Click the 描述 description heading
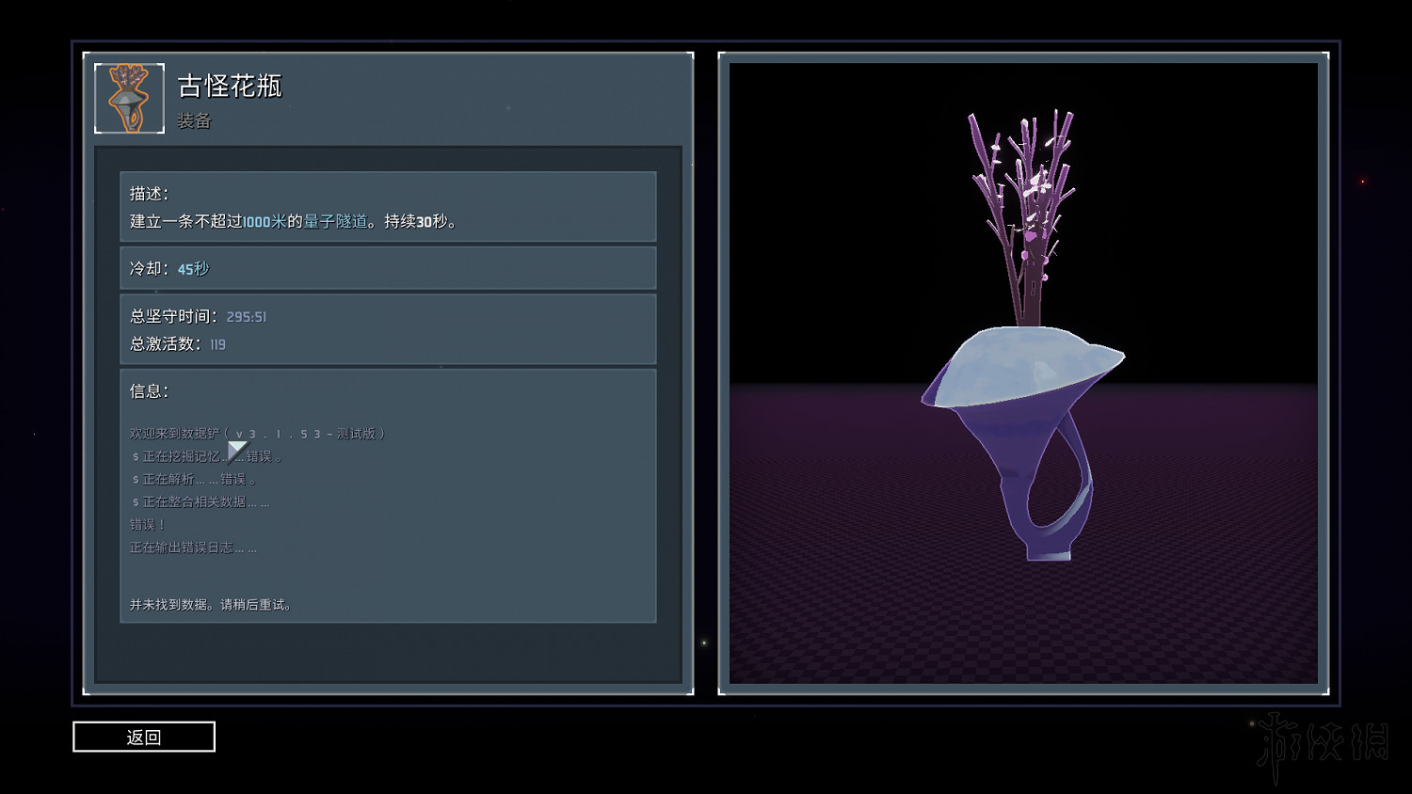Viewport: 1412px width, 794px height. (x=149, y=194)
